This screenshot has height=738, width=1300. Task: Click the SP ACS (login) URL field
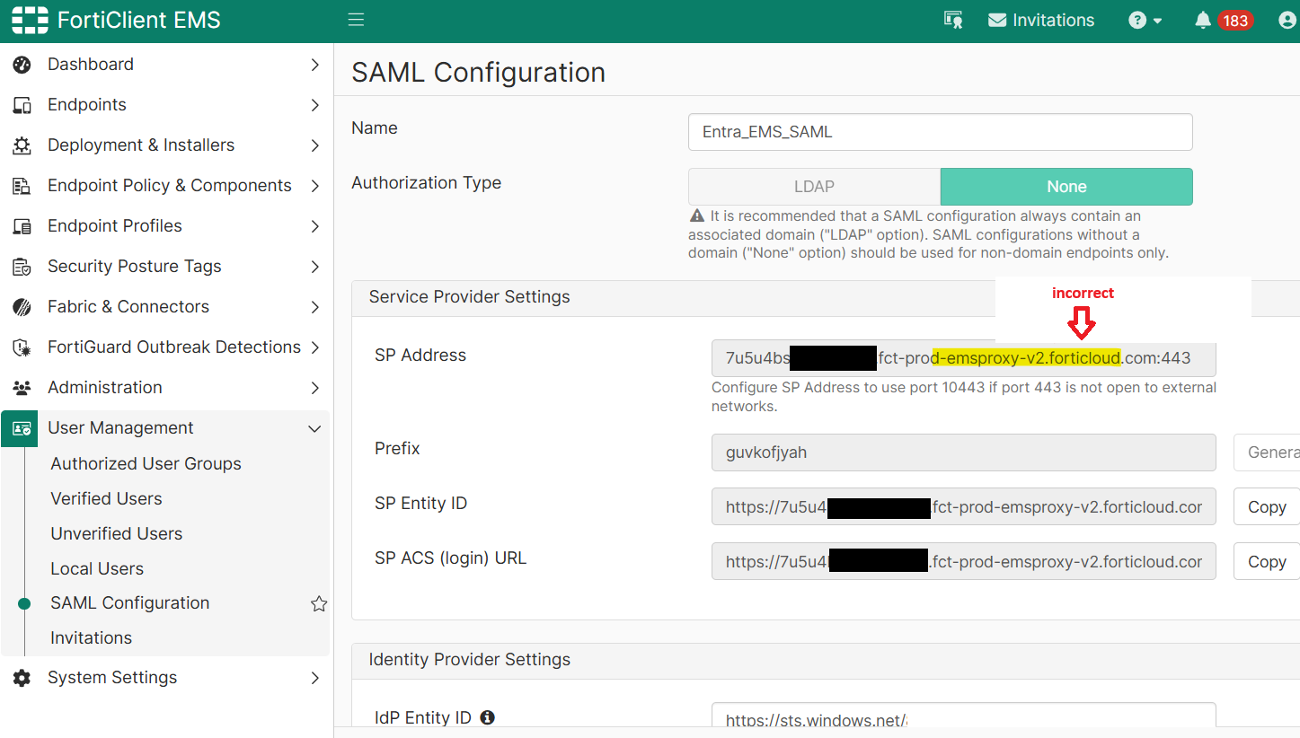[964, 561]
